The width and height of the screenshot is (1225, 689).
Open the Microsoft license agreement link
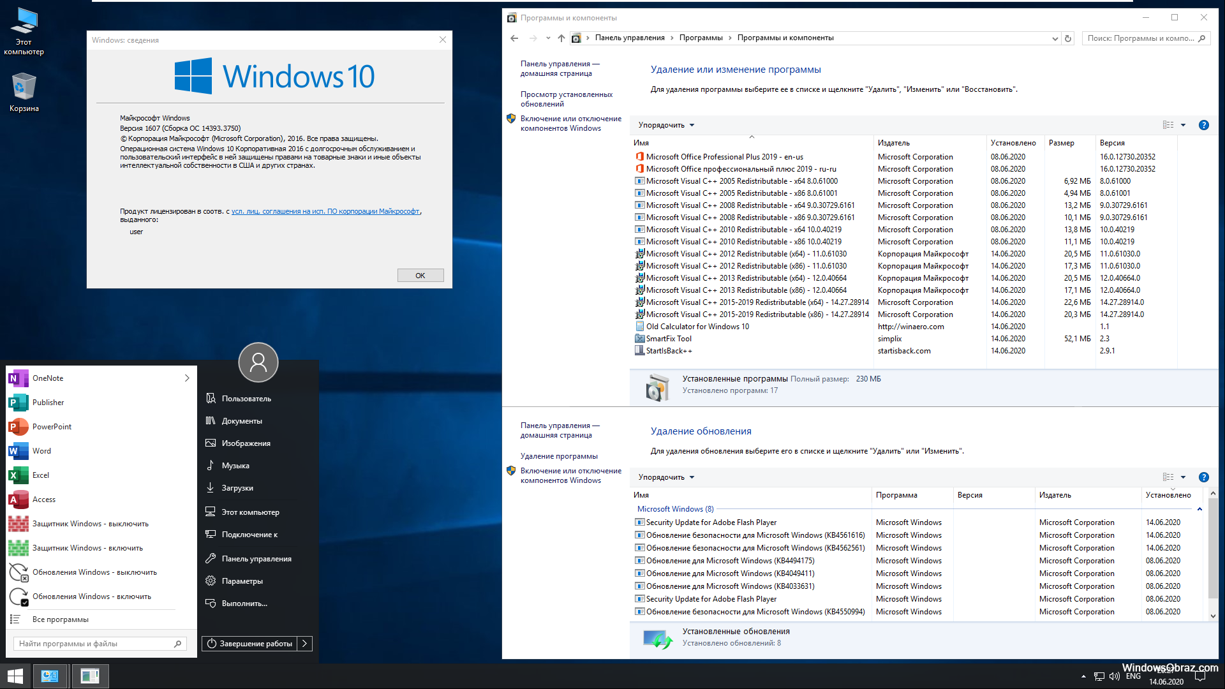coord(325,211)
